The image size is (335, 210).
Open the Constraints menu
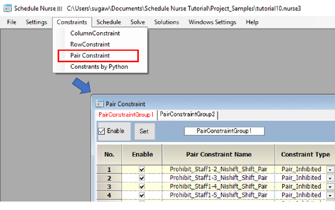(72, 22)
